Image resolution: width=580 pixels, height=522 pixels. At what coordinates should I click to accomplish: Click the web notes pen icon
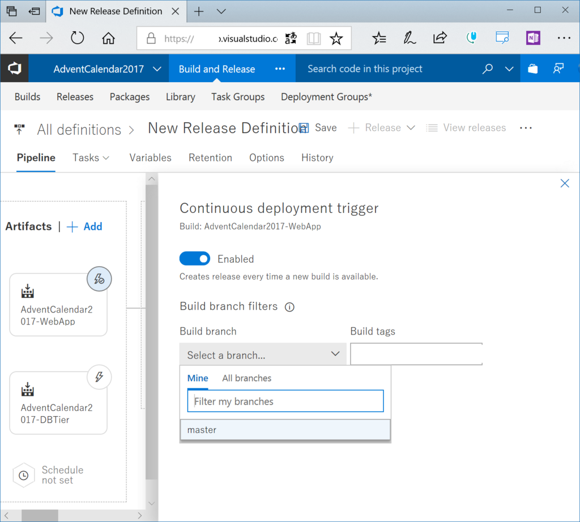tap(410, 38)
